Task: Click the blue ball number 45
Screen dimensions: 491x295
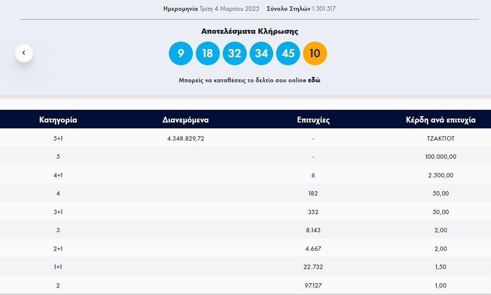Action: [288, 53]
